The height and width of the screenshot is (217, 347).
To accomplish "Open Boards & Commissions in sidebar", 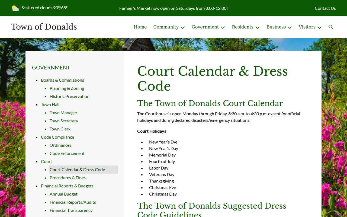I will coord(62,80).
